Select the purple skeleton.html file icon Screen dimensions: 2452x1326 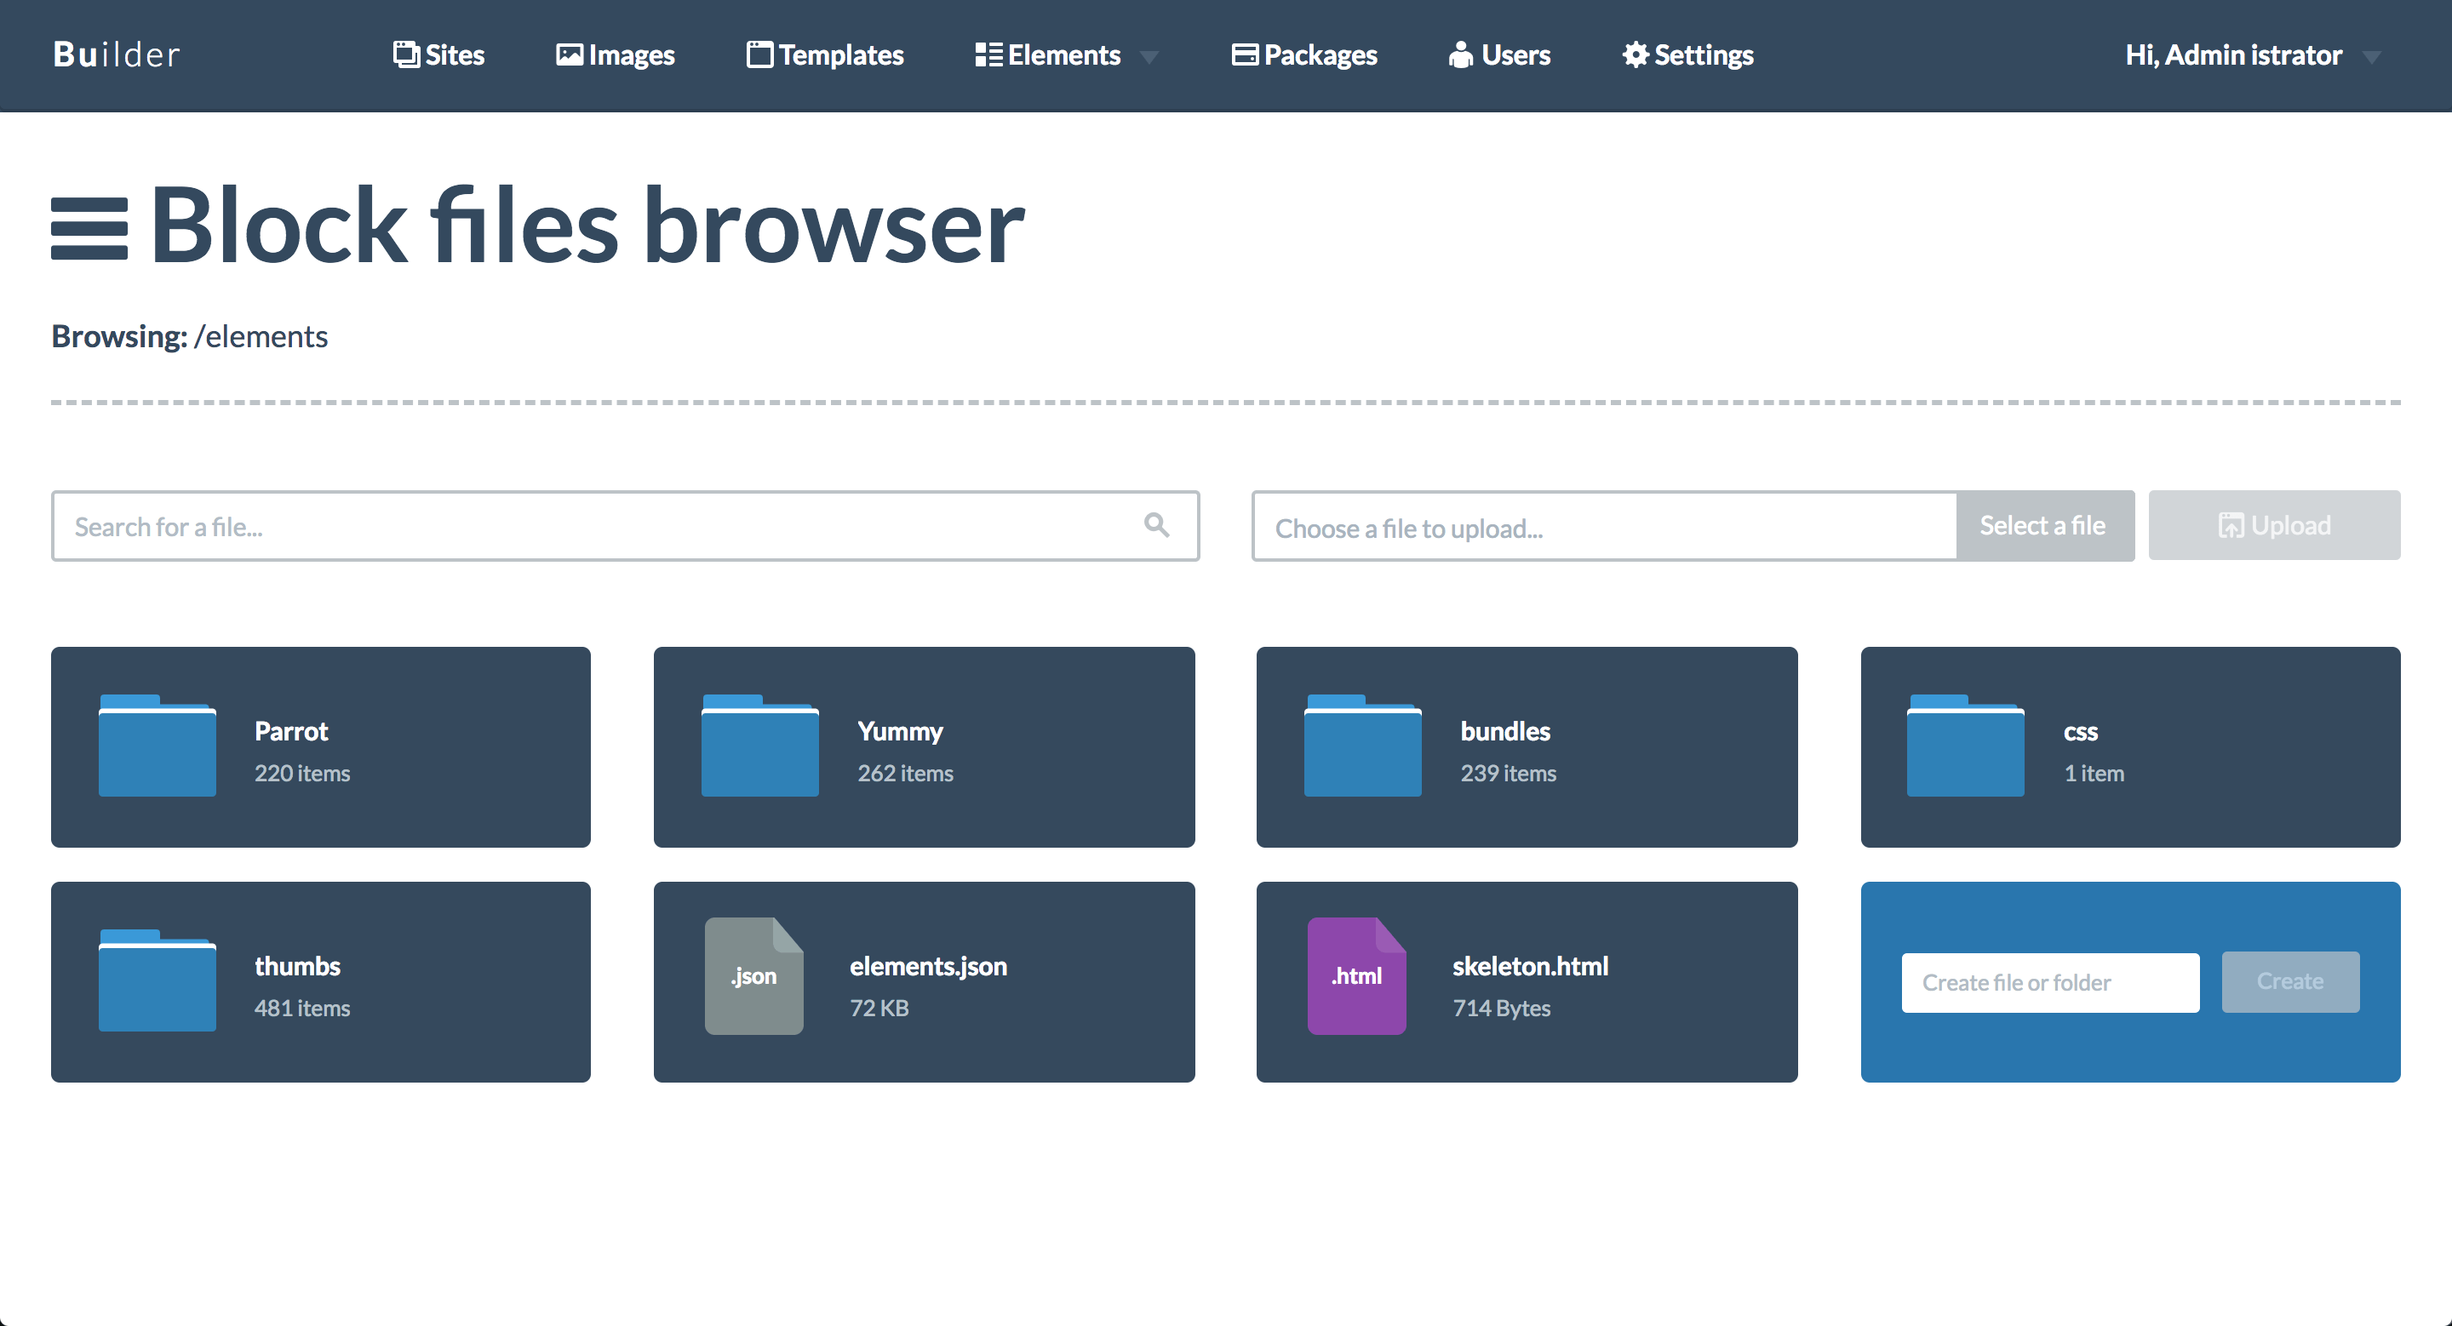point(1356,976)
